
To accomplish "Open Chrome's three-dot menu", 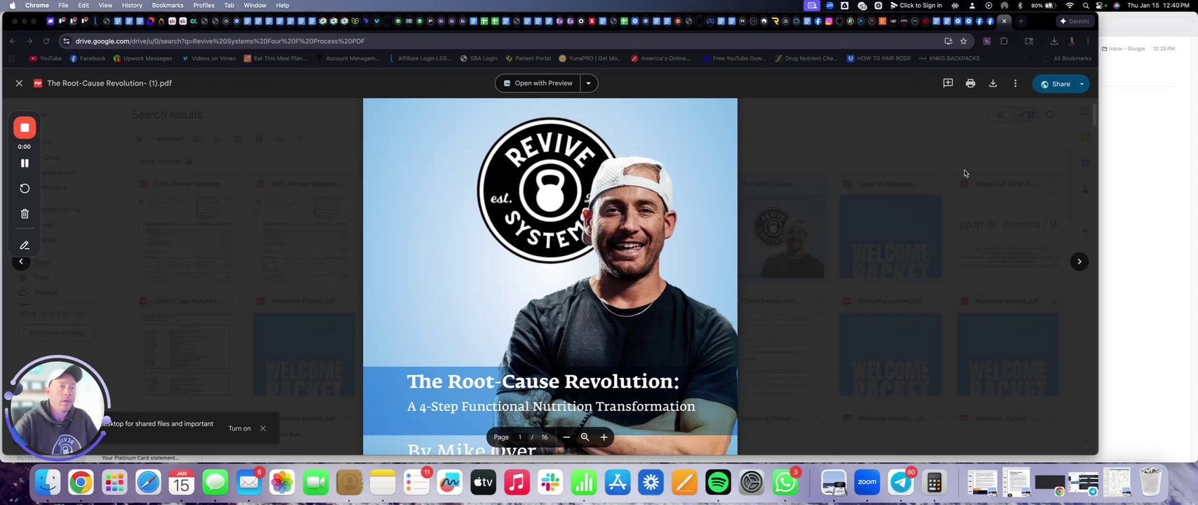I will (x=1088, y=41).
